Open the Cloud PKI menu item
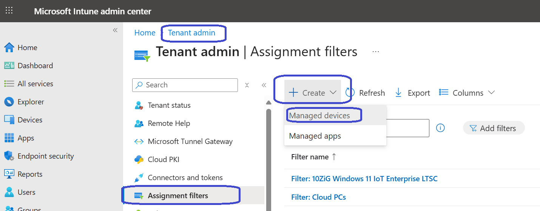540x211 pixels. point(163,159)
